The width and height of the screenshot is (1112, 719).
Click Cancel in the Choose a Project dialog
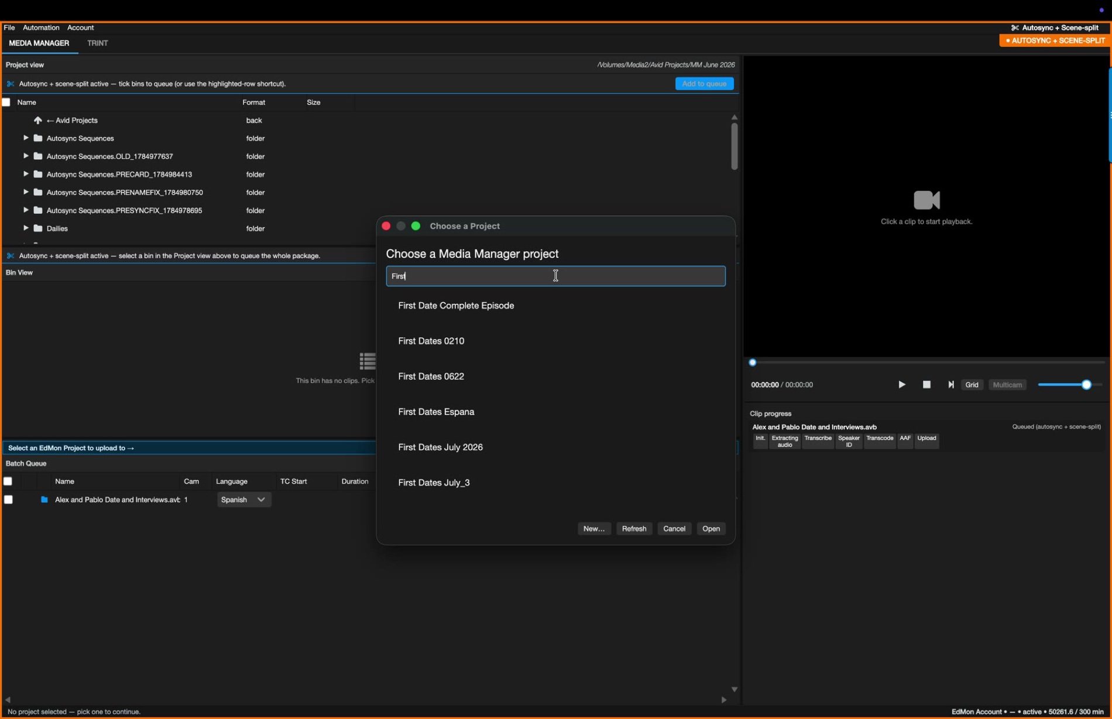pos(674,529)
